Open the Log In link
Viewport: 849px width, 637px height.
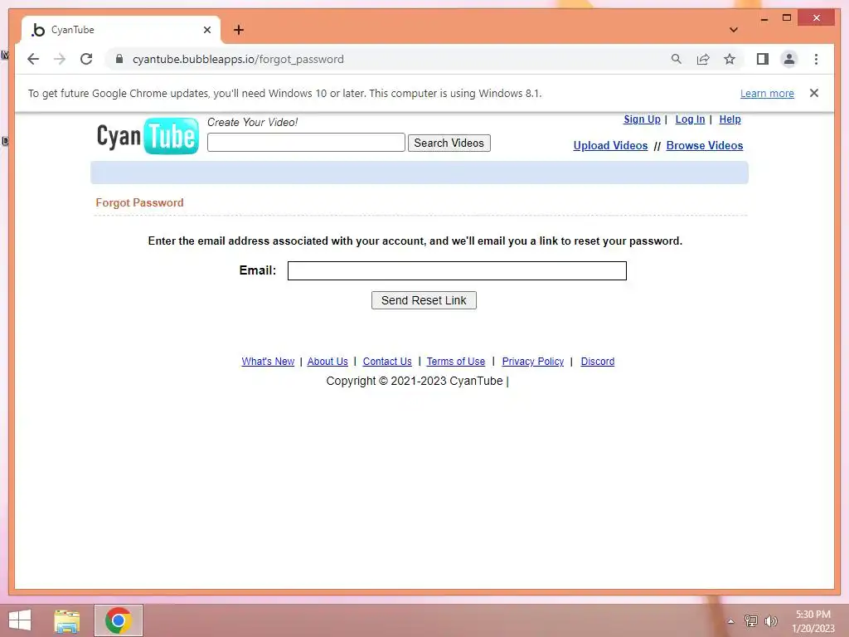pyautogui.click(x=690, y=119)
